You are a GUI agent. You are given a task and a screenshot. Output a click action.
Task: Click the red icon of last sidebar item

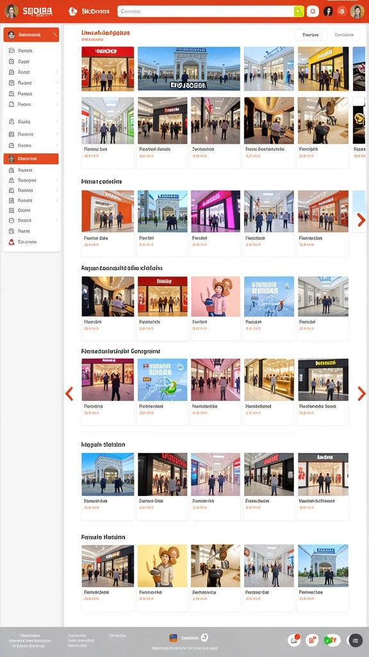pos(12,242)
